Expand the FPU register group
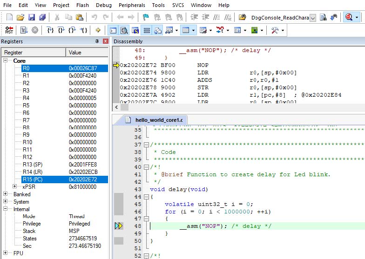 click(6, 253)
